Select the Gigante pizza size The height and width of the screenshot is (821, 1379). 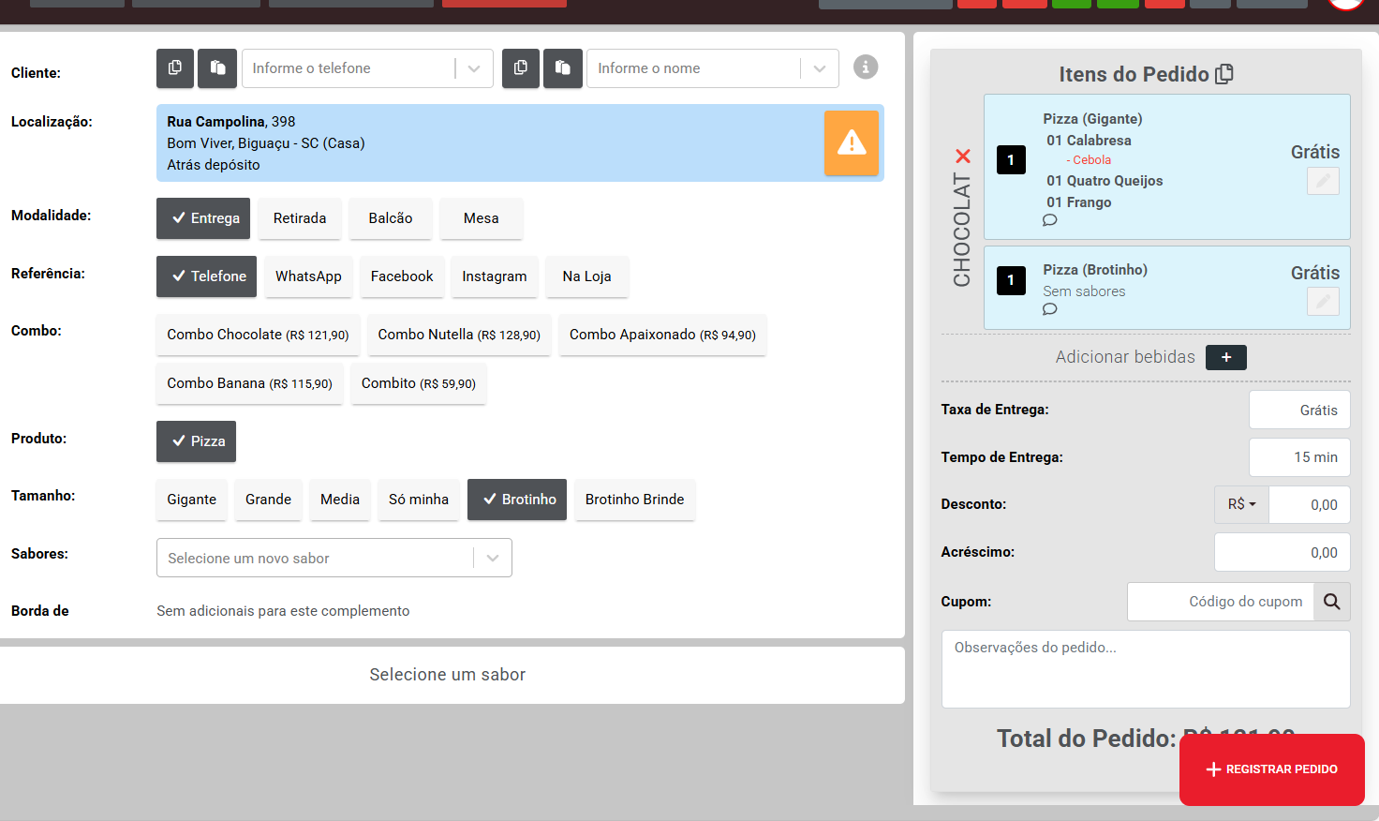pyautogui.click(x=191, y=500)
